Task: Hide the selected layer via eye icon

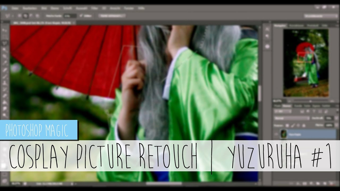Action: pyautogui.click(x=277, y=134)
